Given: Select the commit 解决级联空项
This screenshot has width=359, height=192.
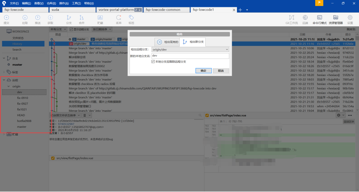Looking at the screenshot, I should [x=77, y=57].
